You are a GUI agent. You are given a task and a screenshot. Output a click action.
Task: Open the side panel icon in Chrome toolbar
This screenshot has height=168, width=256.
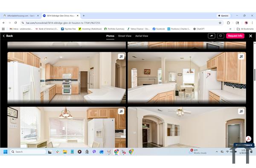(x=237, y=23)
